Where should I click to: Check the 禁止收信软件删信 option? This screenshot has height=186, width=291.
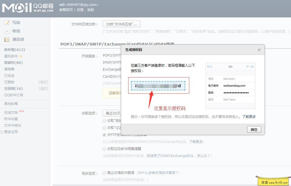click(104, 173)
